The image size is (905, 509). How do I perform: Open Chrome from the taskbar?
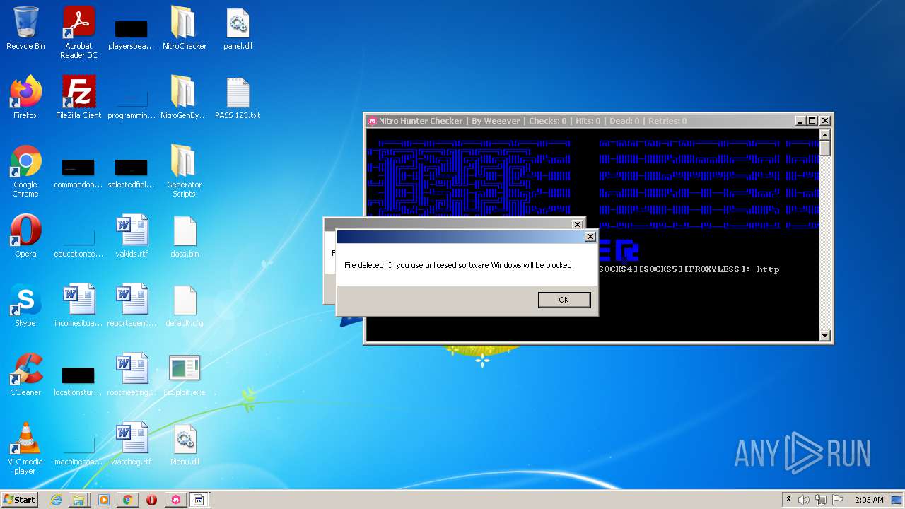[127, 500]
